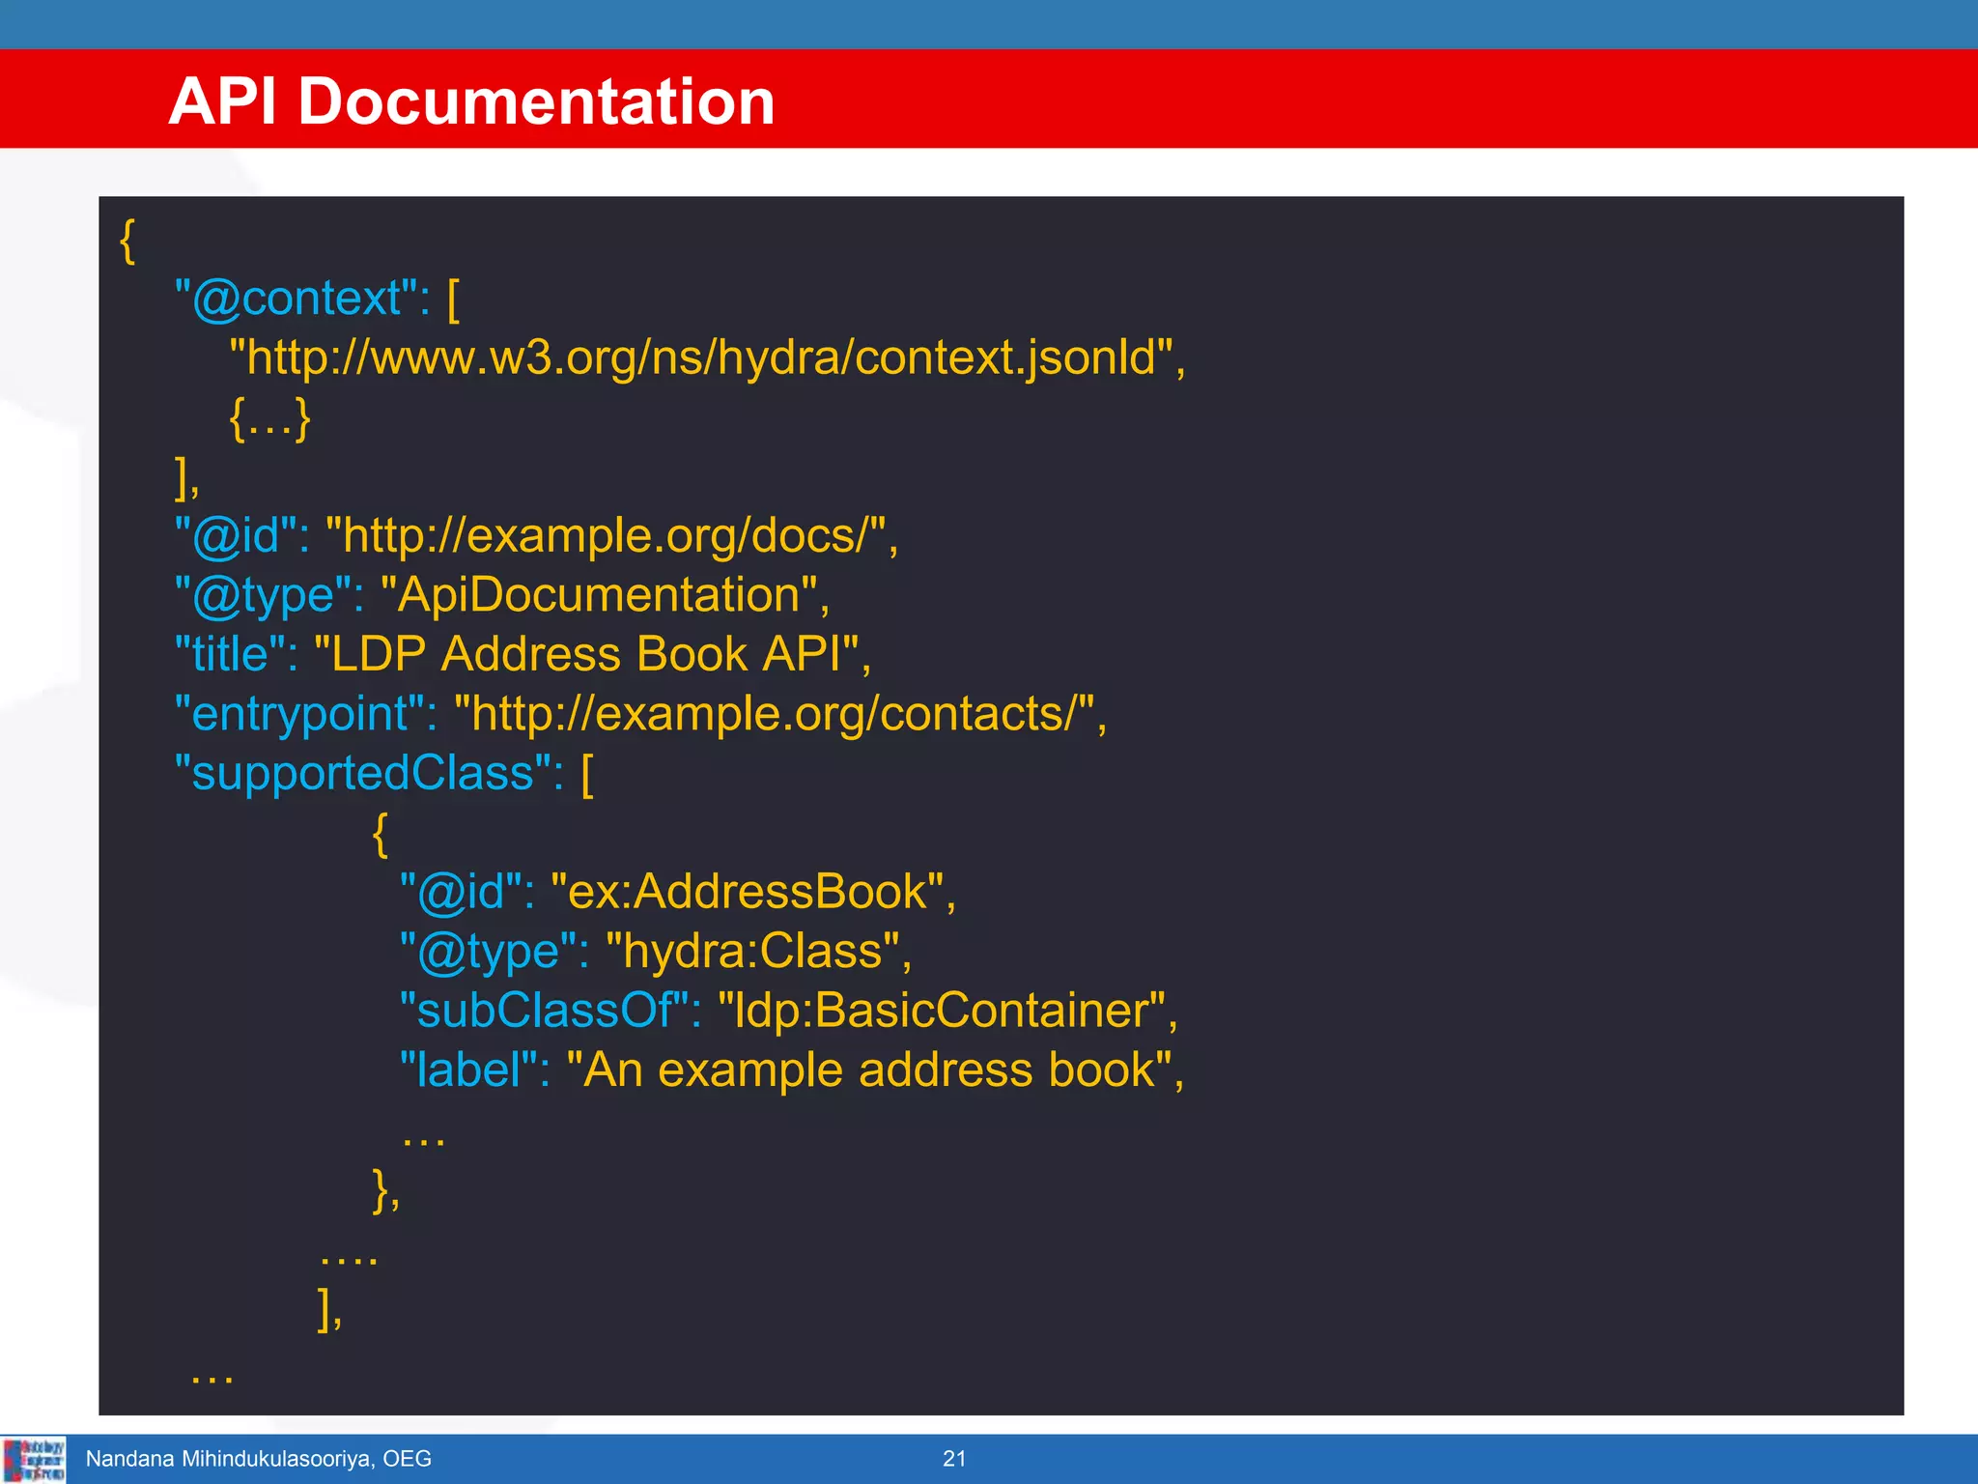Image resolution: width=1978 pixels, height=1484 pixels.
Task: Click the top-level "@id" docs URL line
Action: [536, 536]
